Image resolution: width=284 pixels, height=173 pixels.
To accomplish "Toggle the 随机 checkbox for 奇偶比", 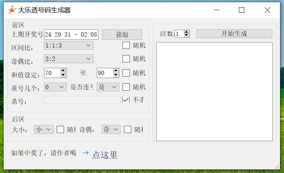I will click(x=126, y=59).
